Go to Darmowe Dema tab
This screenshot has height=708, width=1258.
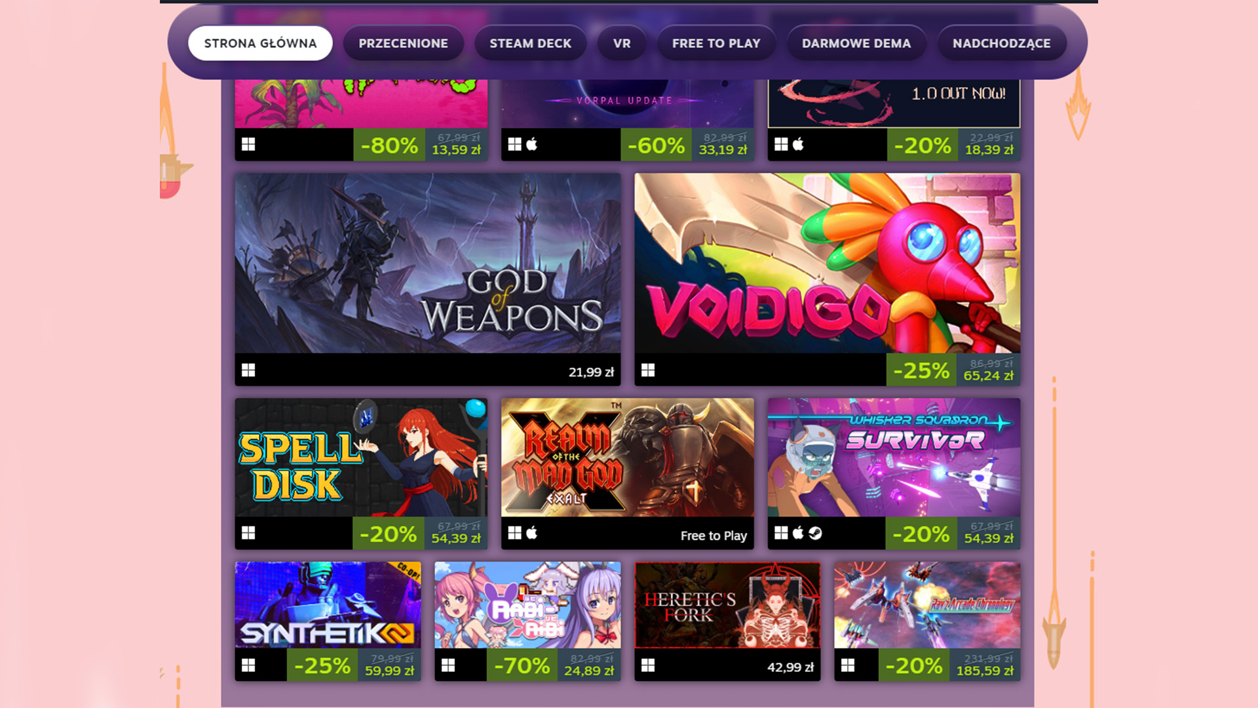click(x=856, y=43)
